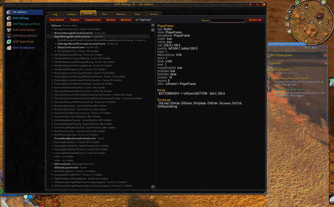Image resolution: width=334 pixels, height=207 pixels.
Task: Click the double-arrow collapse title bar button
Action: coord(257,4)
